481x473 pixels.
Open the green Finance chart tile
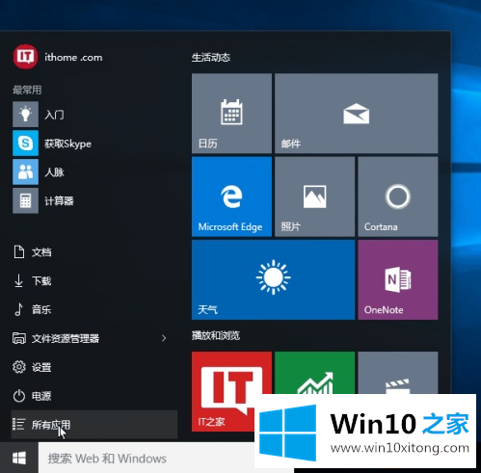pyautogui.click(x=314, y=373)
